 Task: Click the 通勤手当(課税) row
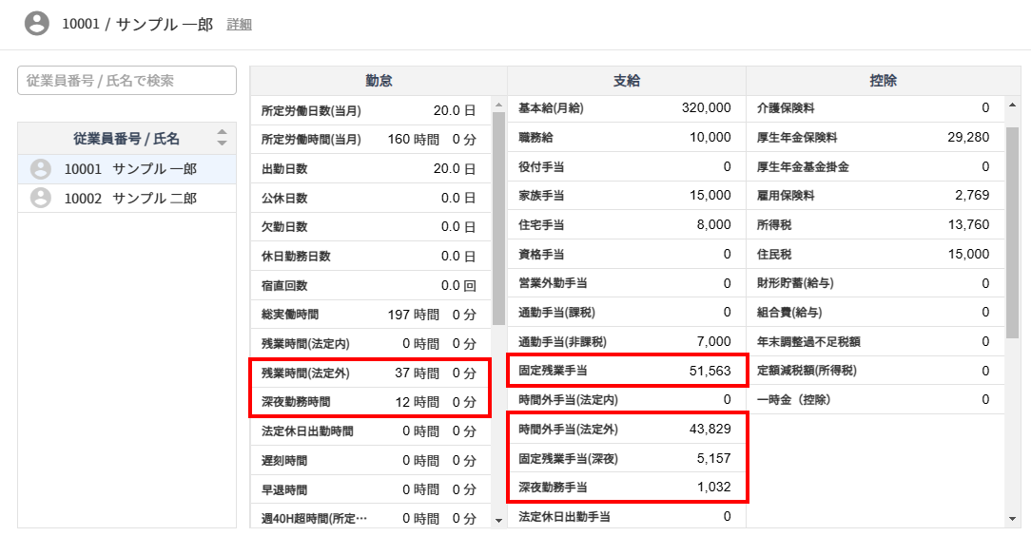pyautogui.click(x=627, y=312)
